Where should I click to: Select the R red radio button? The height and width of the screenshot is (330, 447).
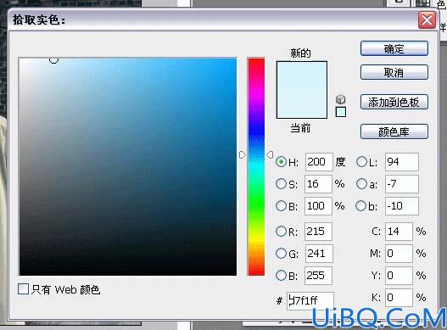pos(281,231)
